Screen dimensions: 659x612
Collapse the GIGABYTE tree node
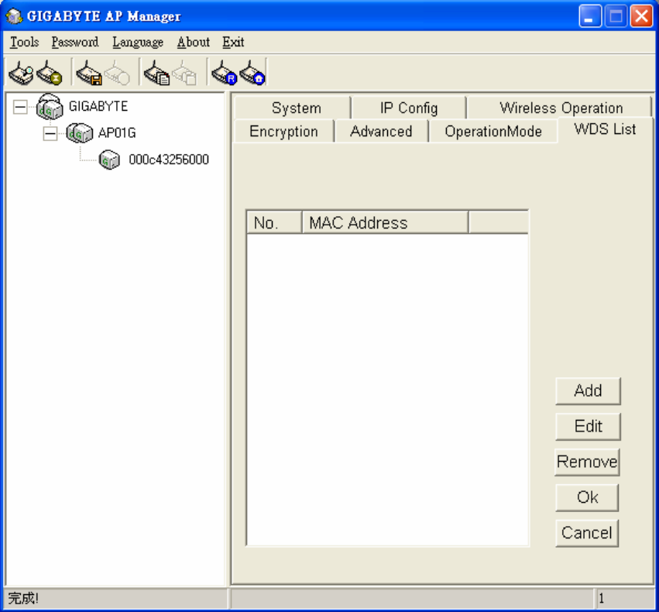point(20,107)
